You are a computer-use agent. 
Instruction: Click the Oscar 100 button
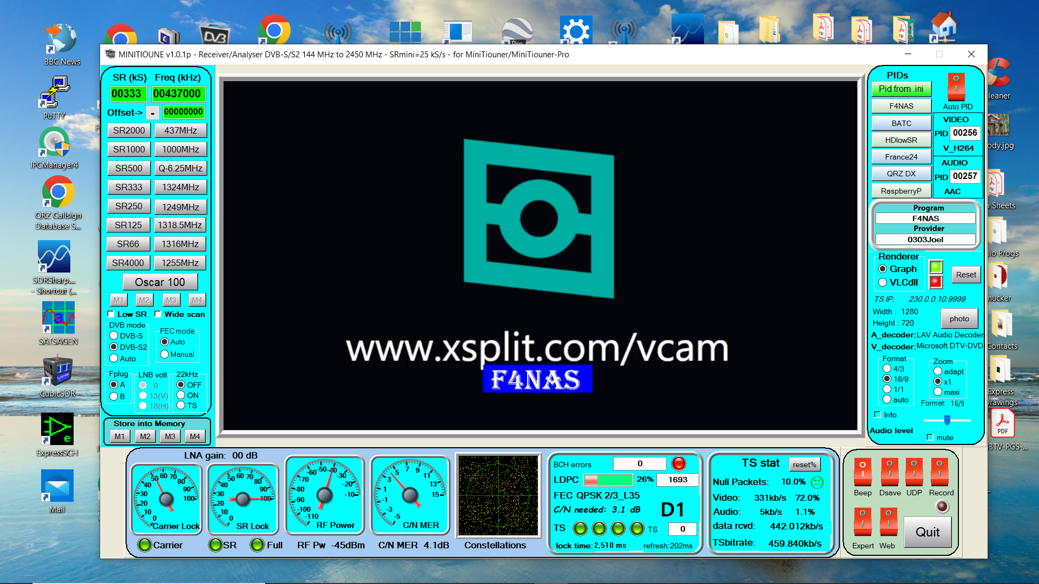pyautogui.click(x=160, y=282)
